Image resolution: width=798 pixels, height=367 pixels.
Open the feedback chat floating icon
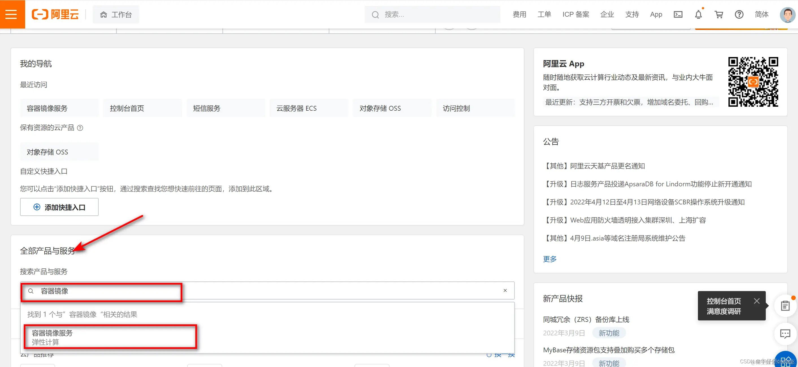click(x=785, y=334)
